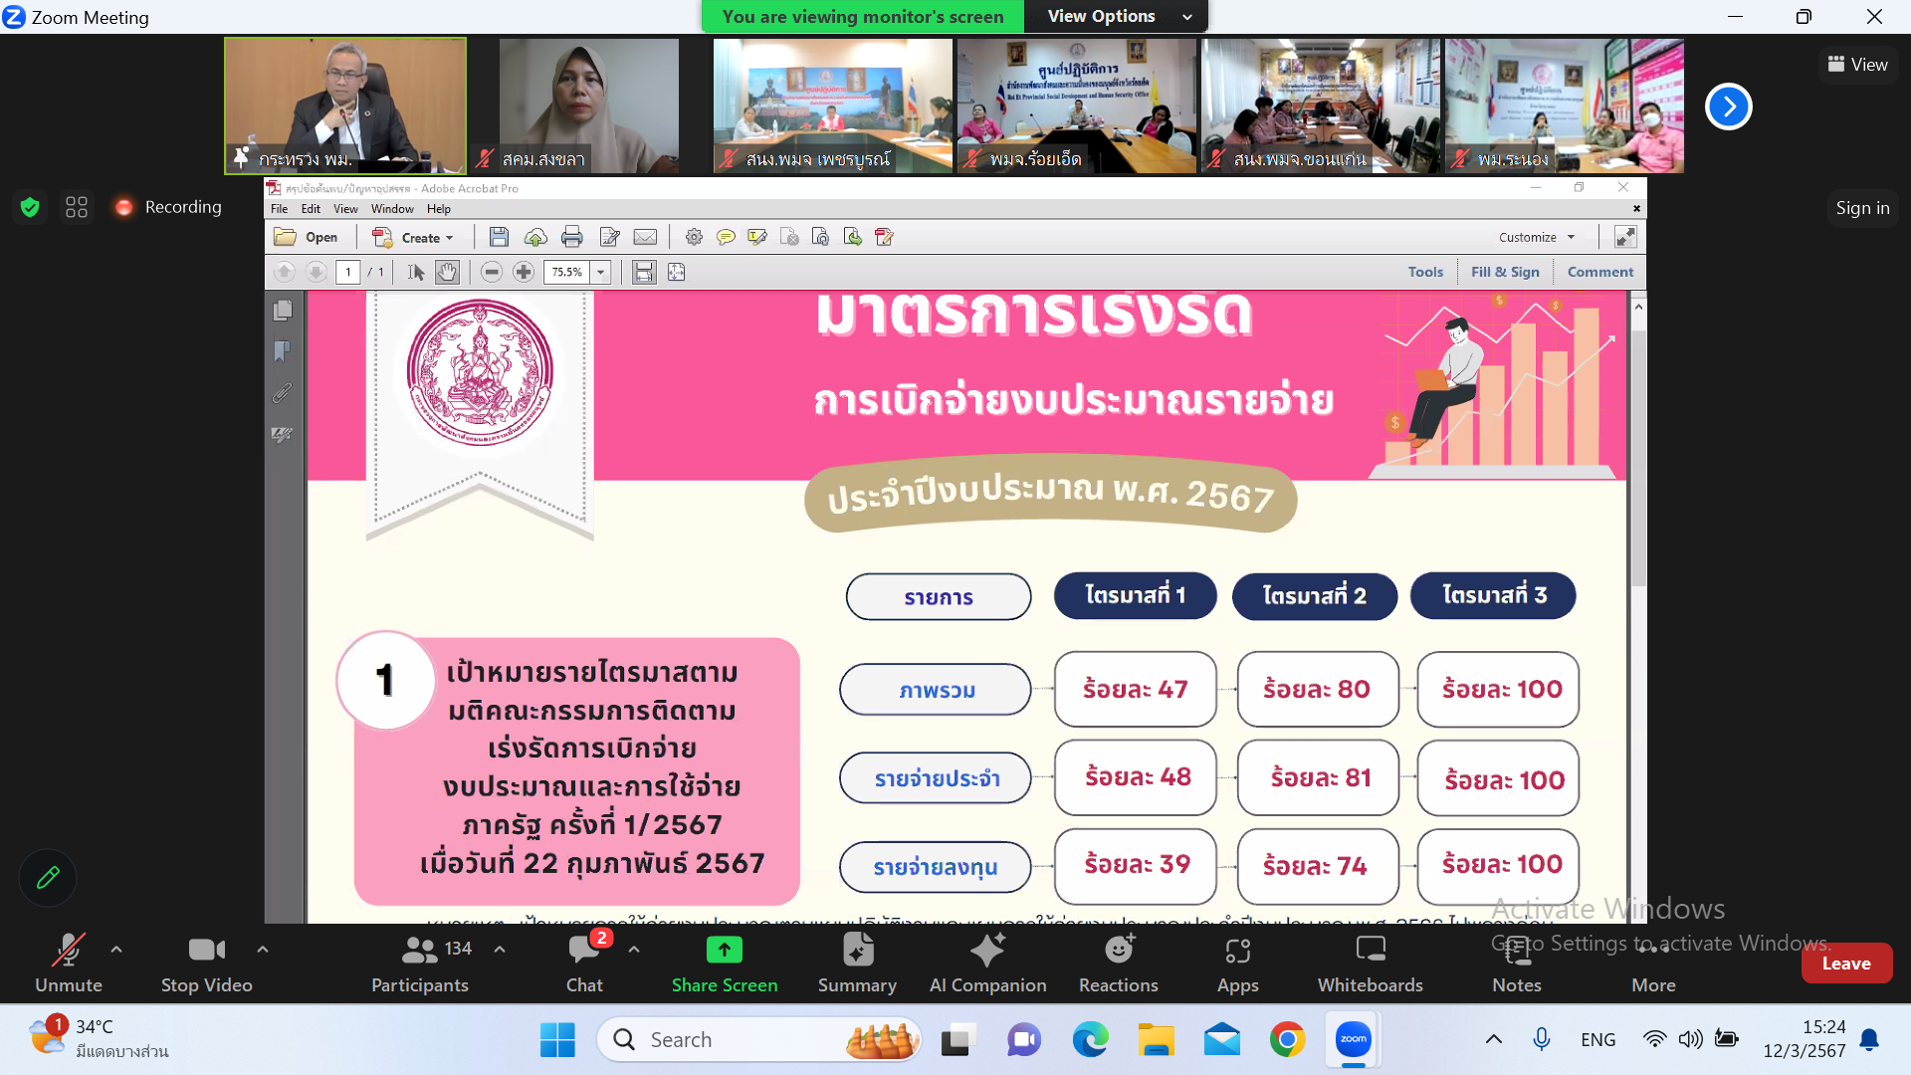The width and height of the screenshot is (1911, 1075).
Task: Open AI Companion
Action: pyautogui.click(x=987, y=964)
